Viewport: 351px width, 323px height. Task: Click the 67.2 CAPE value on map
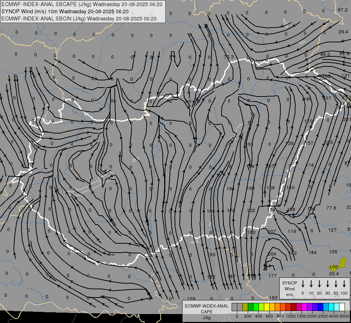pyautogui.click(x=343, y=10)
